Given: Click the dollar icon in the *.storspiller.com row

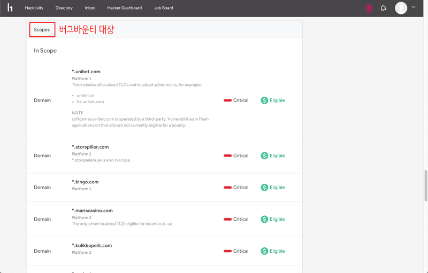Looking at the screenshot, I should (x=264, y=155).
